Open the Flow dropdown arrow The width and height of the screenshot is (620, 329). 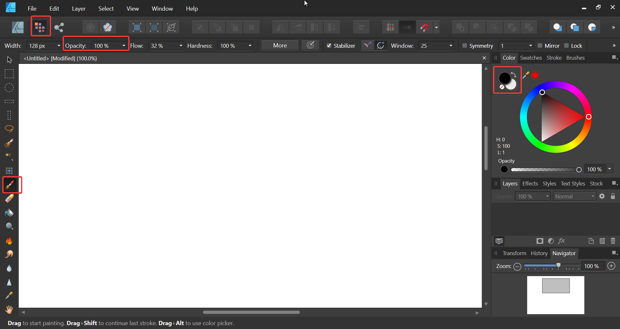tap(181, 46)
